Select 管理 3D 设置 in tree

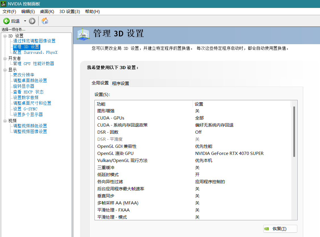(27, 47)
